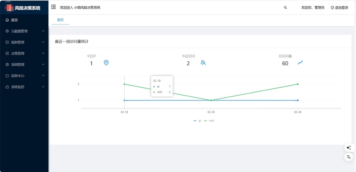Click the 退出登录 logout button
This screenshot has height=172, width=356.
[x=340, y=8]
